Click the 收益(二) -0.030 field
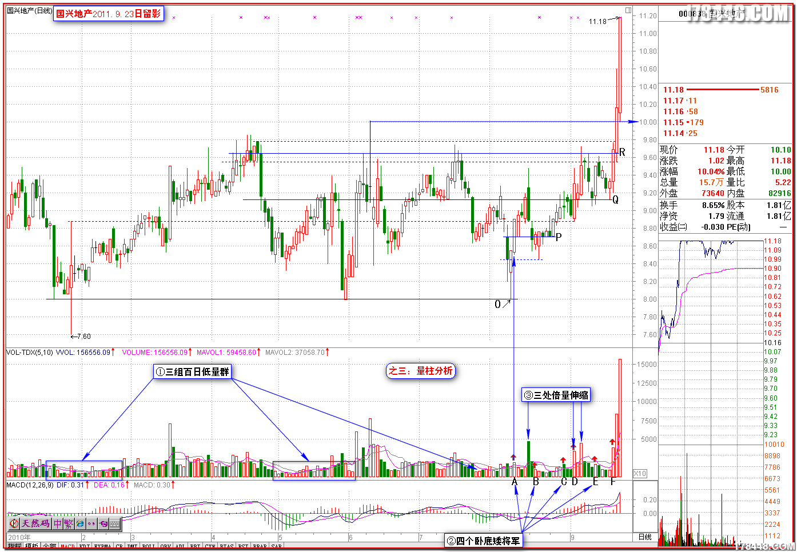Viewport: 797px width, 552px height. click(692, 227)
